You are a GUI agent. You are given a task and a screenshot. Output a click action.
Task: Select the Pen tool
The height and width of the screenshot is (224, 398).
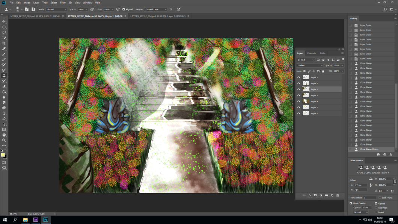pos(4,119)
